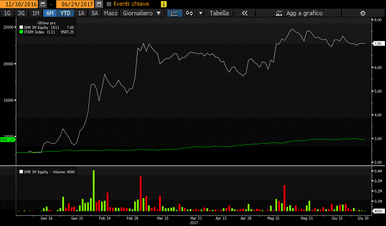The width and height of the screenshot is (386, 226).
Task: Switch to line chart view
Action: (175, 13)
